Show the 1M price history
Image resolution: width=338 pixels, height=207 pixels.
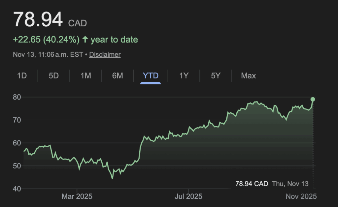click(86, 76)
